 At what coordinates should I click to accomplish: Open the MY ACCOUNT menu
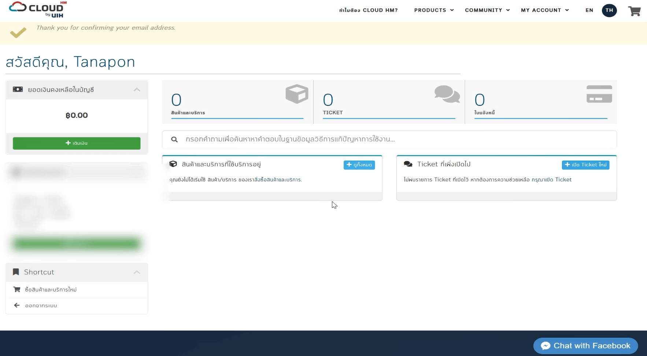tap(545, 10)
